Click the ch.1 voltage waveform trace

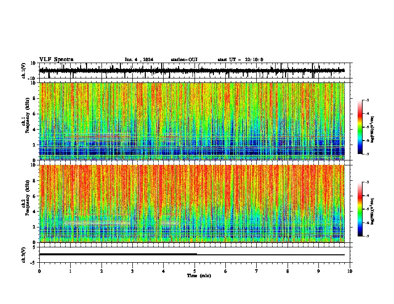click(x=192, y=71)
